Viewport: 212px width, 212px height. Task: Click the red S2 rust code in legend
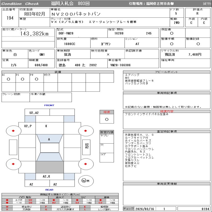[77, 203]
